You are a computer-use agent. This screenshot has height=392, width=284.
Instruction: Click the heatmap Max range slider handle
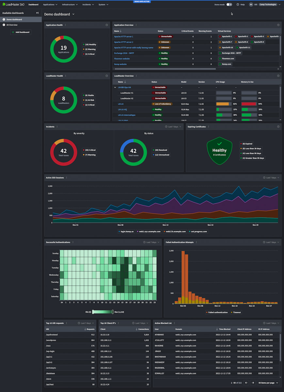pos(113,312)
